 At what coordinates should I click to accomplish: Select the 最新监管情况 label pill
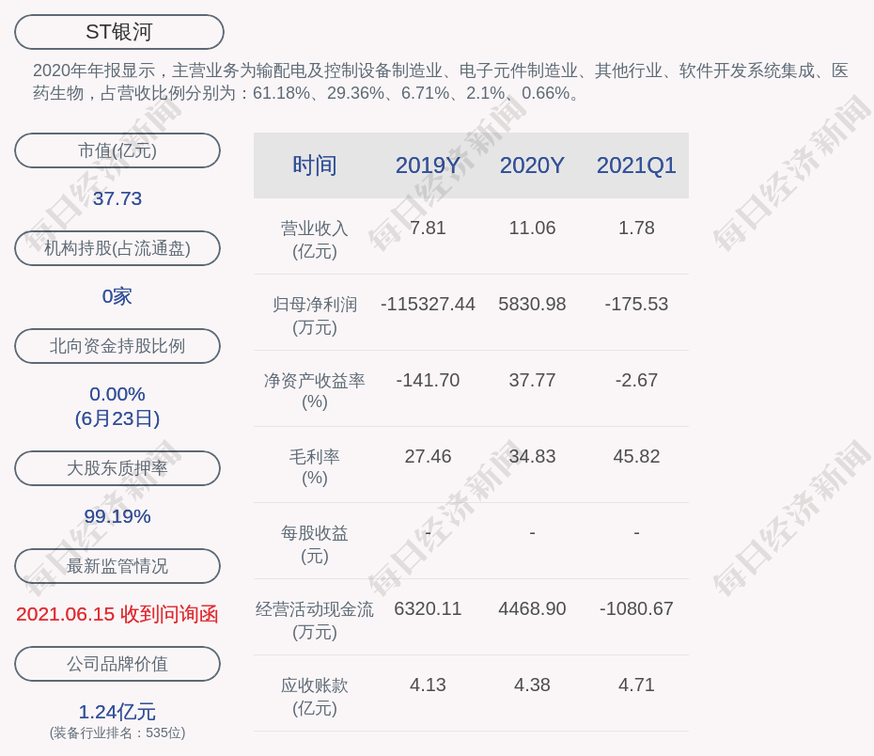(x=117, y=566)
